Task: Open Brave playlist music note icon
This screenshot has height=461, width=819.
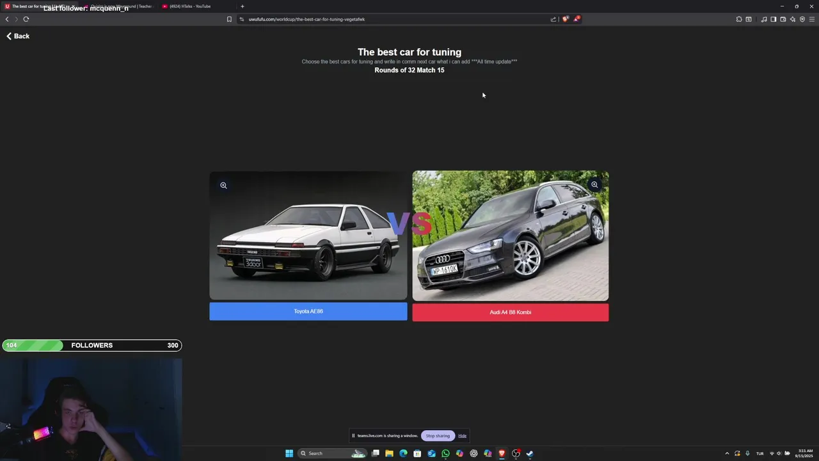Action: click(x=764, y=19)
